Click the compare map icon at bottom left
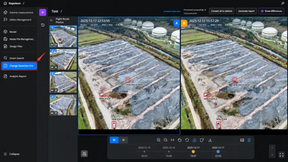288x162 pixels. (x=84, y=154)
